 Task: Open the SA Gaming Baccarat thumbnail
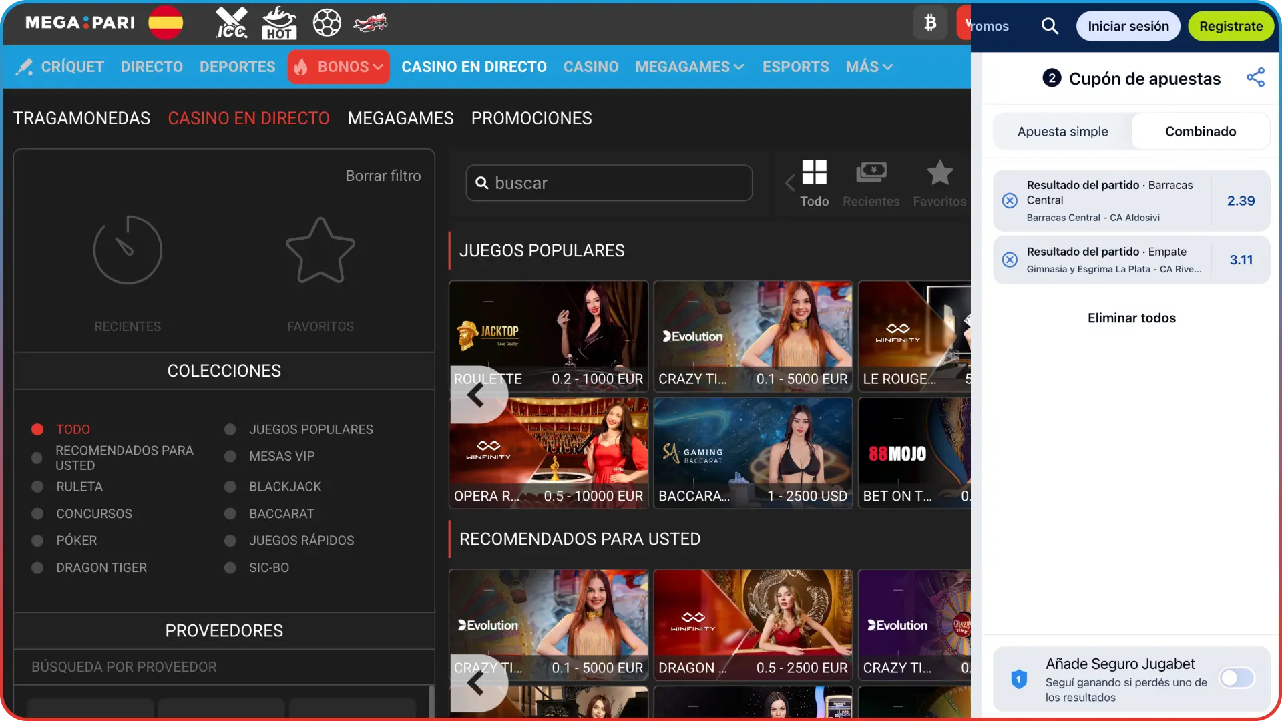point(753,453)
